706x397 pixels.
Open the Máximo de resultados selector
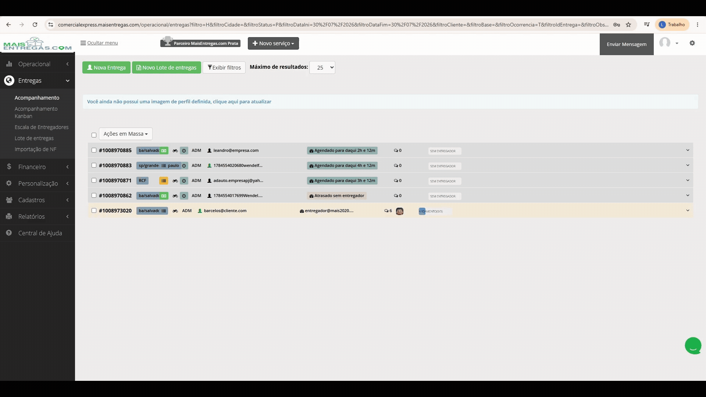click(322, 68)
